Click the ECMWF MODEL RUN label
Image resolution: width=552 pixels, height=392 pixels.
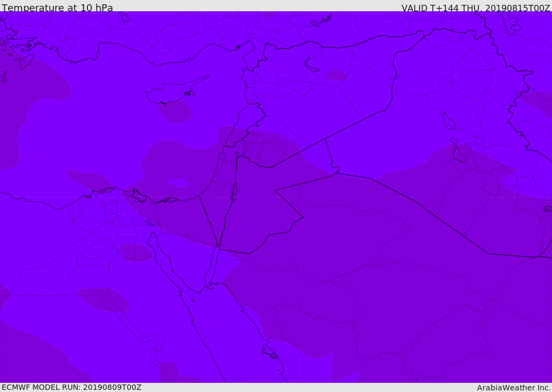click(71, 387)
